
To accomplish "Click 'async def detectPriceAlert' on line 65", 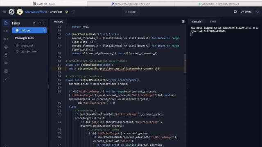I will [86, 80].
